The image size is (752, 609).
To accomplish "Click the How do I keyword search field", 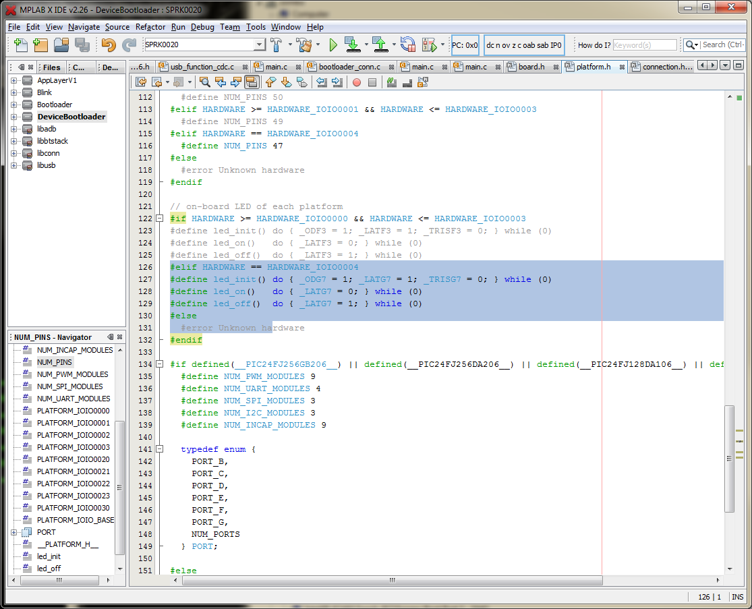I will pyautogui.click(x=644, y=45).
